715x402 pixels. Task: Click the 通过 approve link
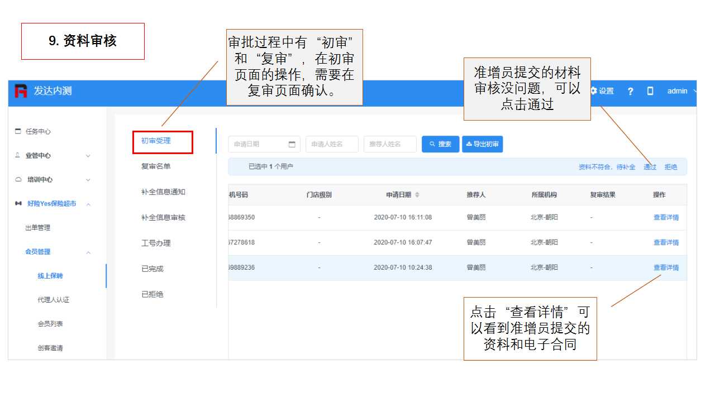pyautogui.click(x=650, y=167)
